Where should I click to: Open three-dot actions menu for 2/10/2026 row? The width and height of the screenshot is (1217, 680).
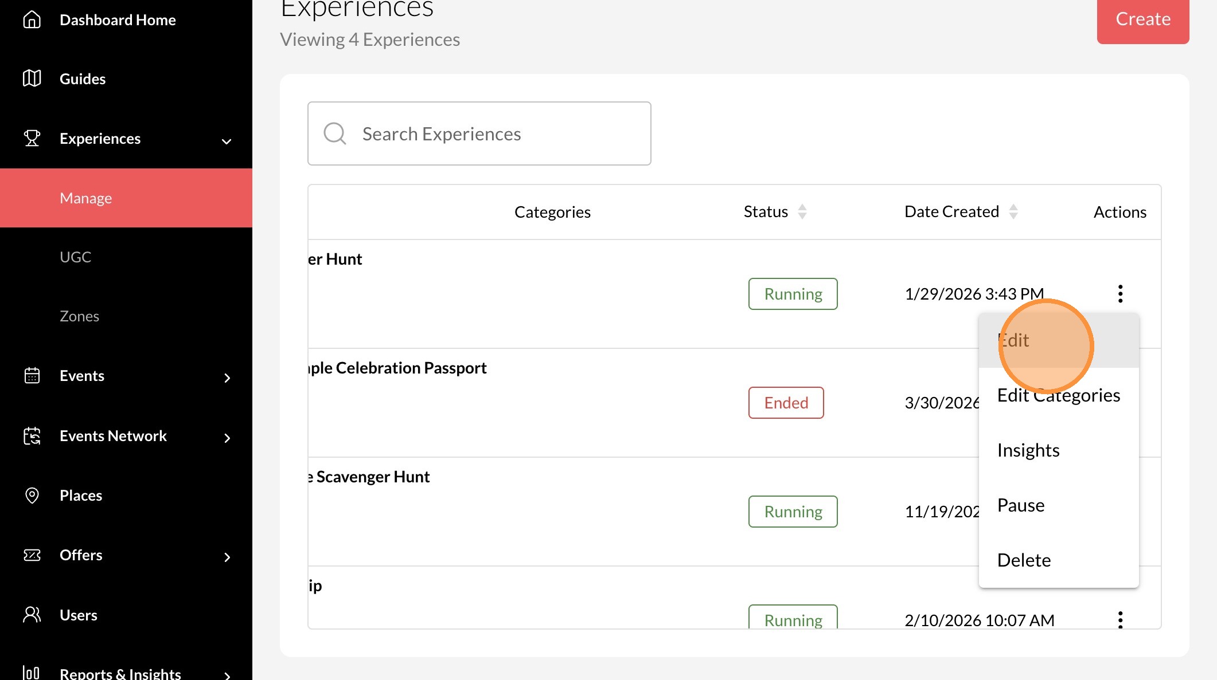[x=1120, y=620]
